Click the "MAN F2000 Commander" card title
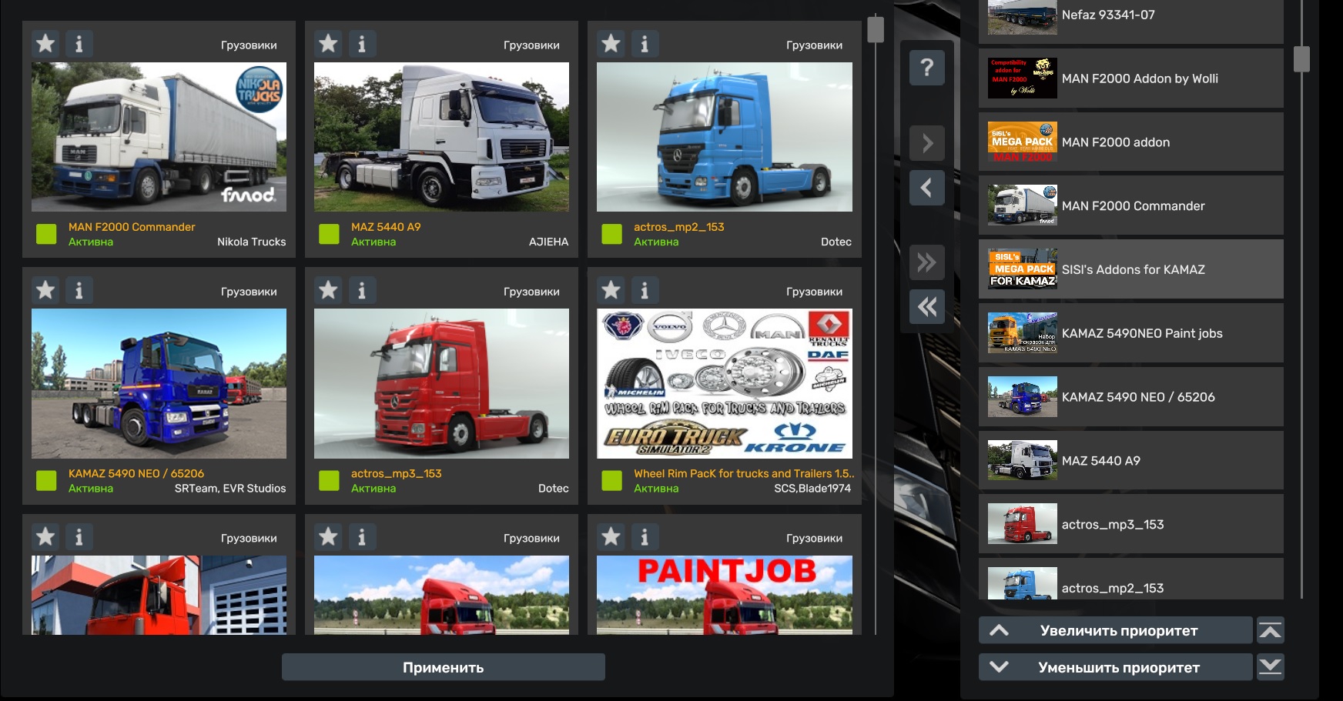This screenshot has height=701, width=1343. pyautogui.click(x=132, y=227)
